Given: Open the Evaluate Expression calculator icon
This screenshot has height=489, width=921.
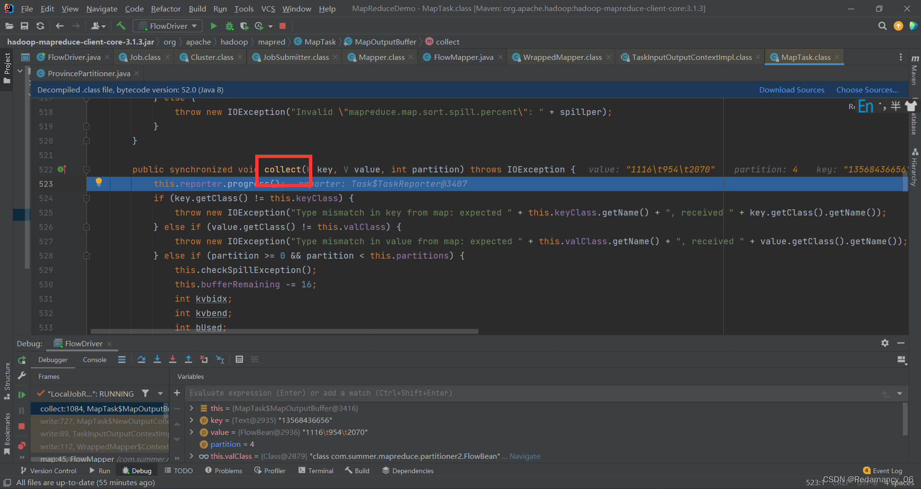Looking at the screenshot, I should point(239,359).
